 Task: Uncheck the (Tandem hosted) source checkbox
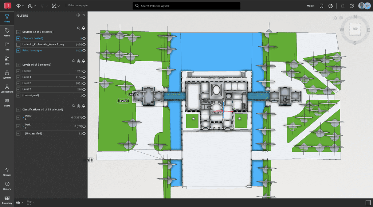click(x=18, y=38)
